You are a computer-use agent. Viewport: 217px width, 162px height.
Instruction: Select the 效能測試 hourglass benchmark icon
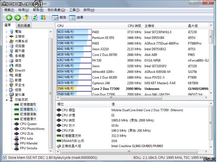coord(12,100)
